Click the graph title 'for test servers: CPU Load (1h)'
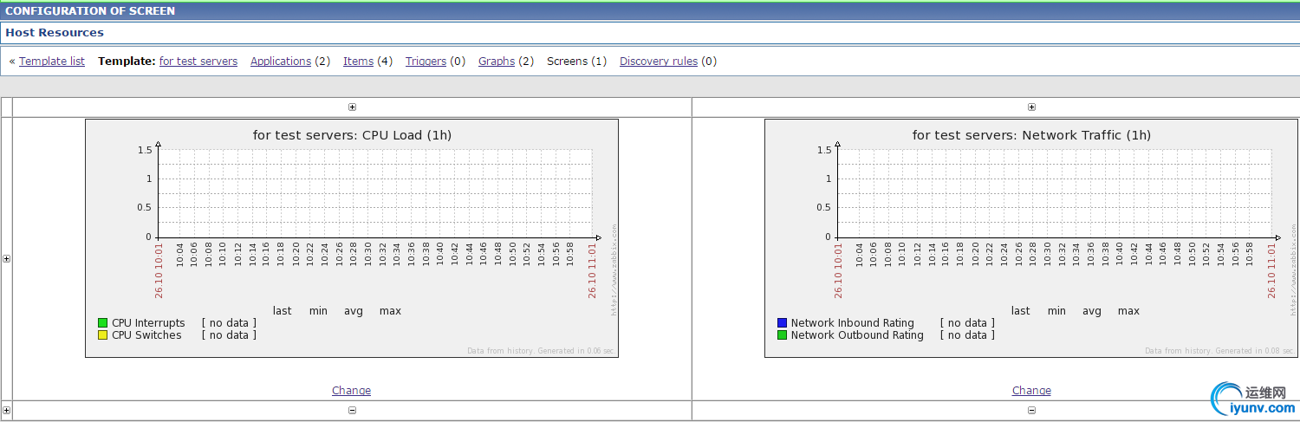The image size is (1300, 422). pos(352,135)
